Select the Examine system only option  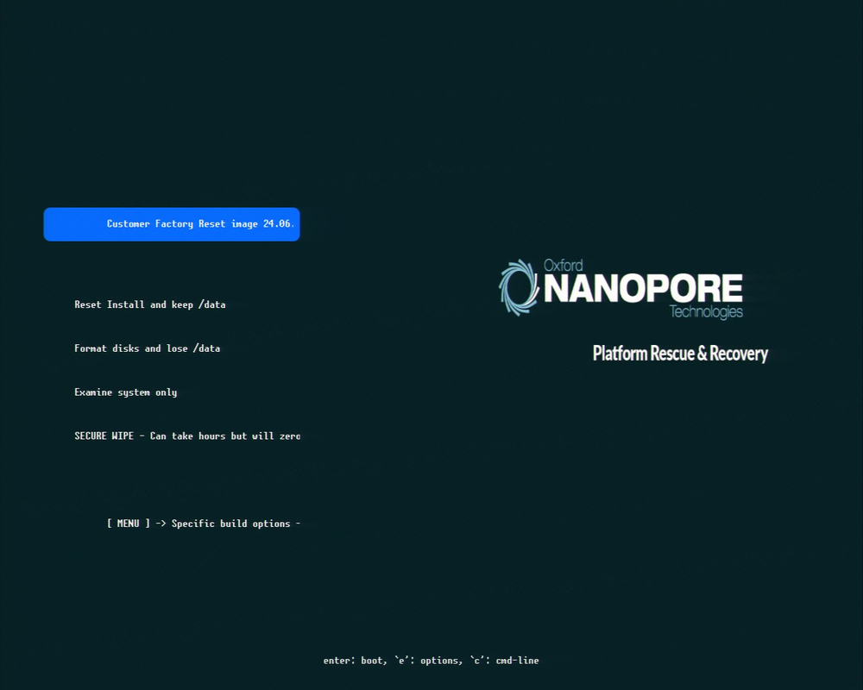[x=125, y=392]
